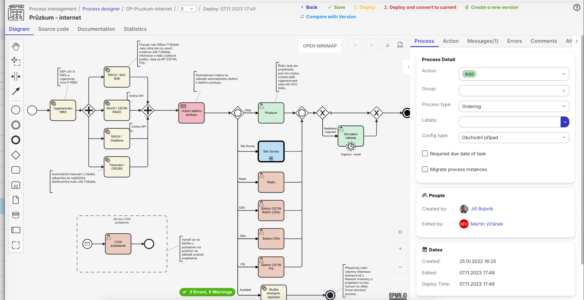Open the Process type dropdown
Viewport: 584px width, 300px height.
click(x=514, y=106)
